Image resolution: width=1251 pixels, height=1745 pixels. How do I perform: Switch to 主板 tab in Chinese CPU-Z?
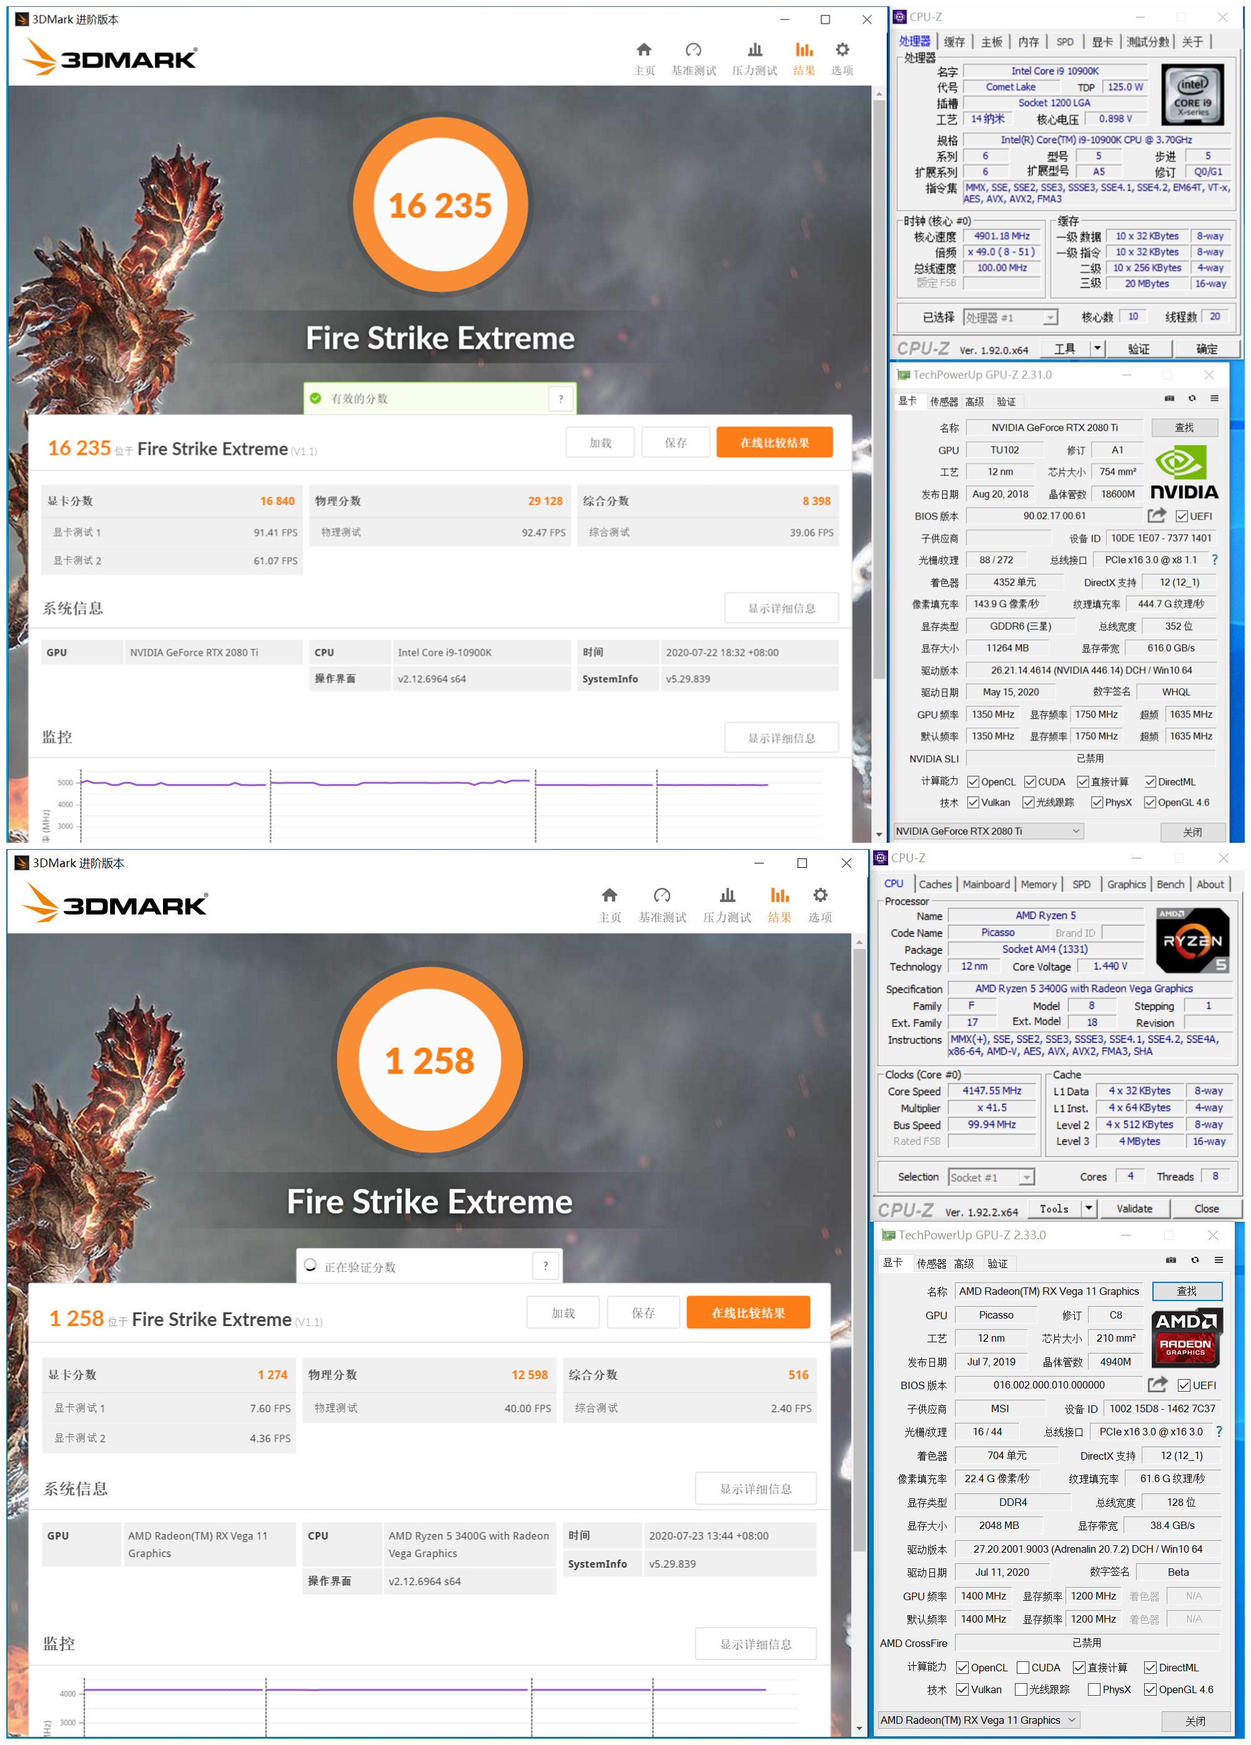(992, 42)
